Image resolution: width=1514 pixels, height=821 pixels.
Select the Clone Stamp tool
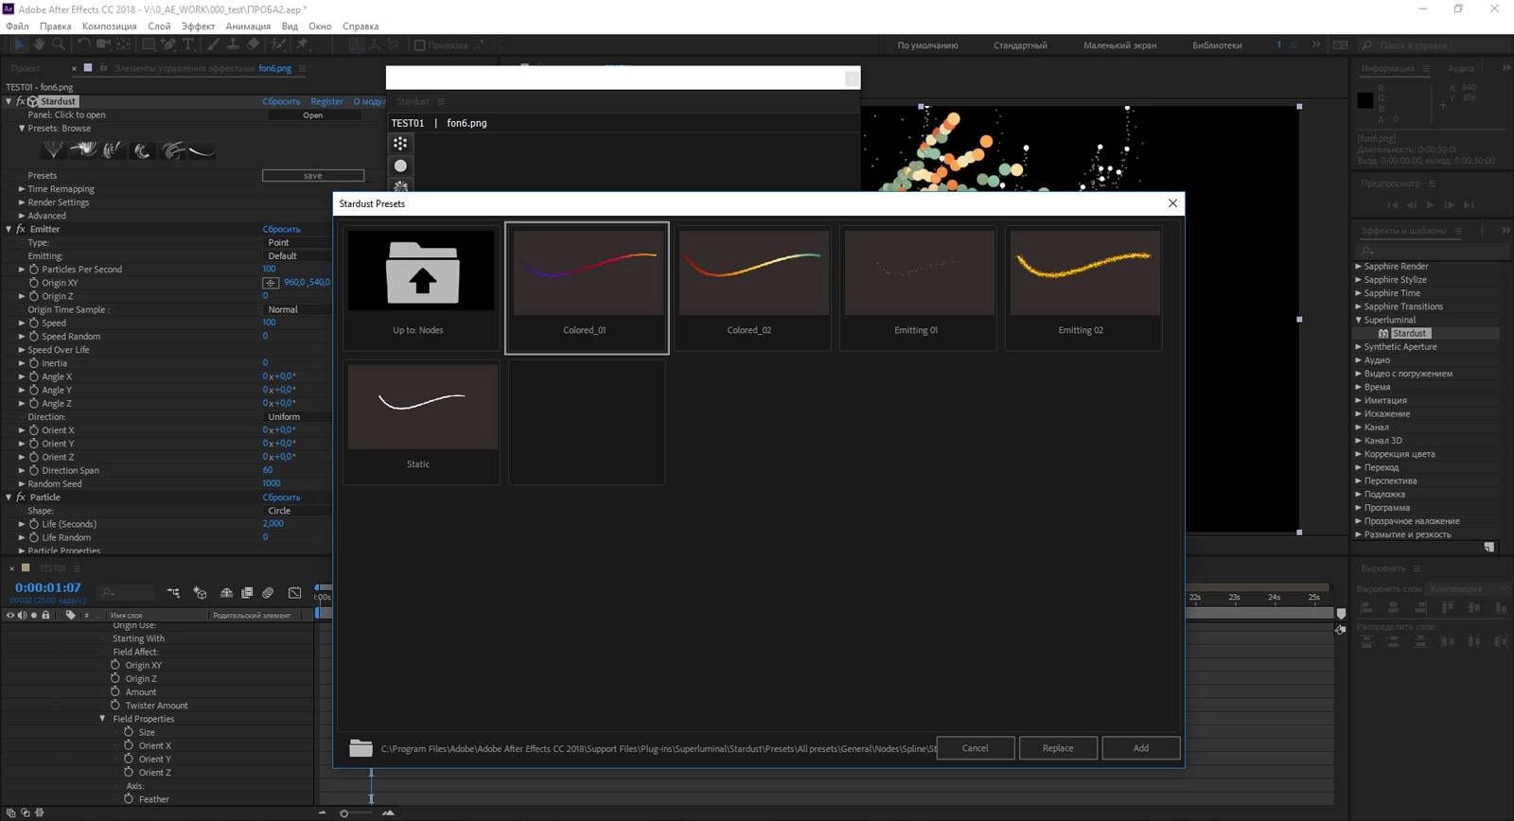click(233, 44)
